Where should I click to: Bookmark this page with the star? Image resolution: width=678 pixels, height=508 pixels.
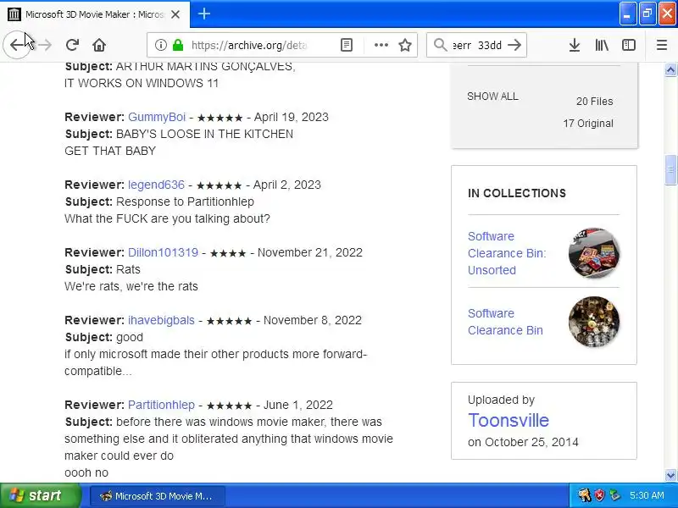[405, 45]
